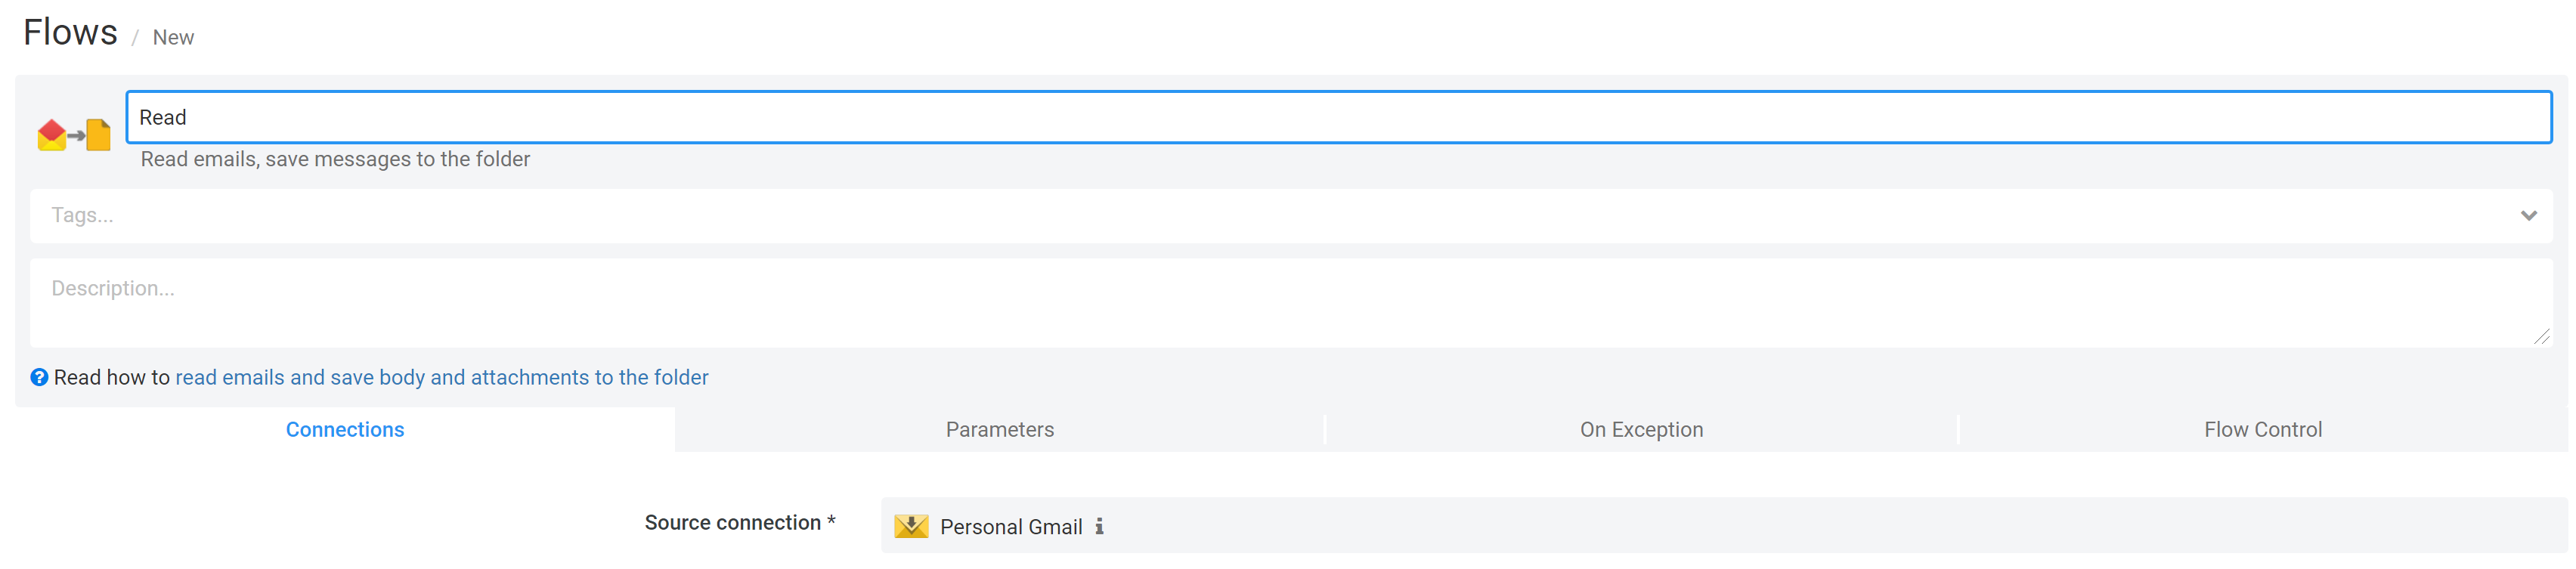Click the info icon beside Personal Gmail
This screenshot has width=2576, height=569.
coord(1099,526)
